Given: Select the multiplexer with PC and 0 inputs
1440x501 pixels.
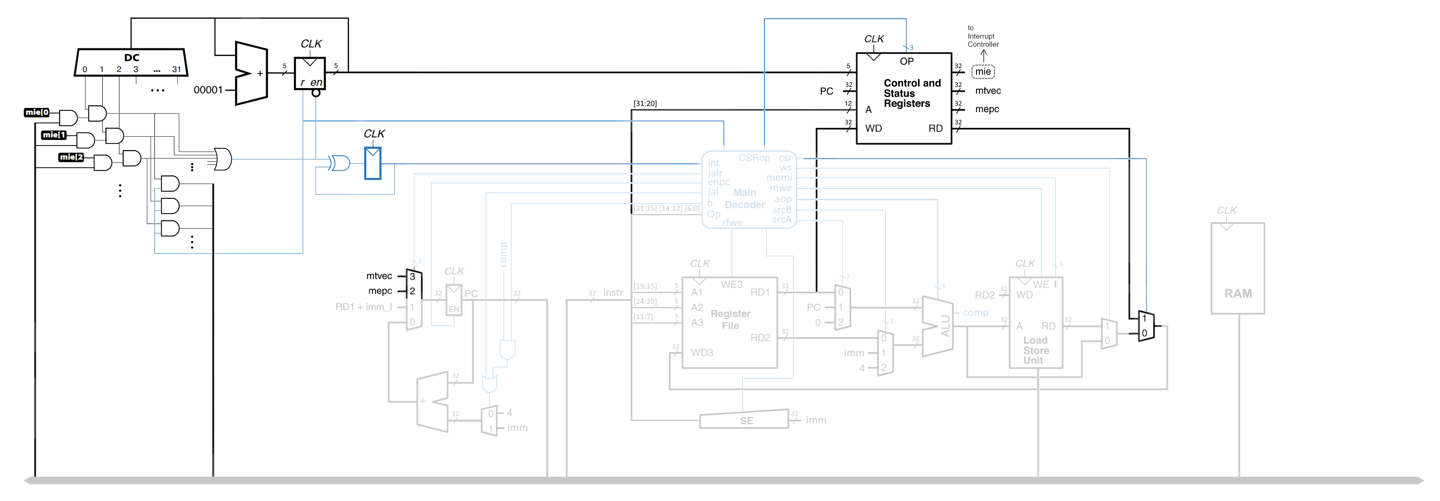Looking at the screenshot, I should [843, 307].
